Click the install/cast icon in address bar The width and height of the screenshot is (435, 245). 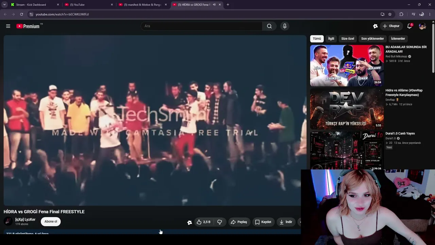click(382, 14)
